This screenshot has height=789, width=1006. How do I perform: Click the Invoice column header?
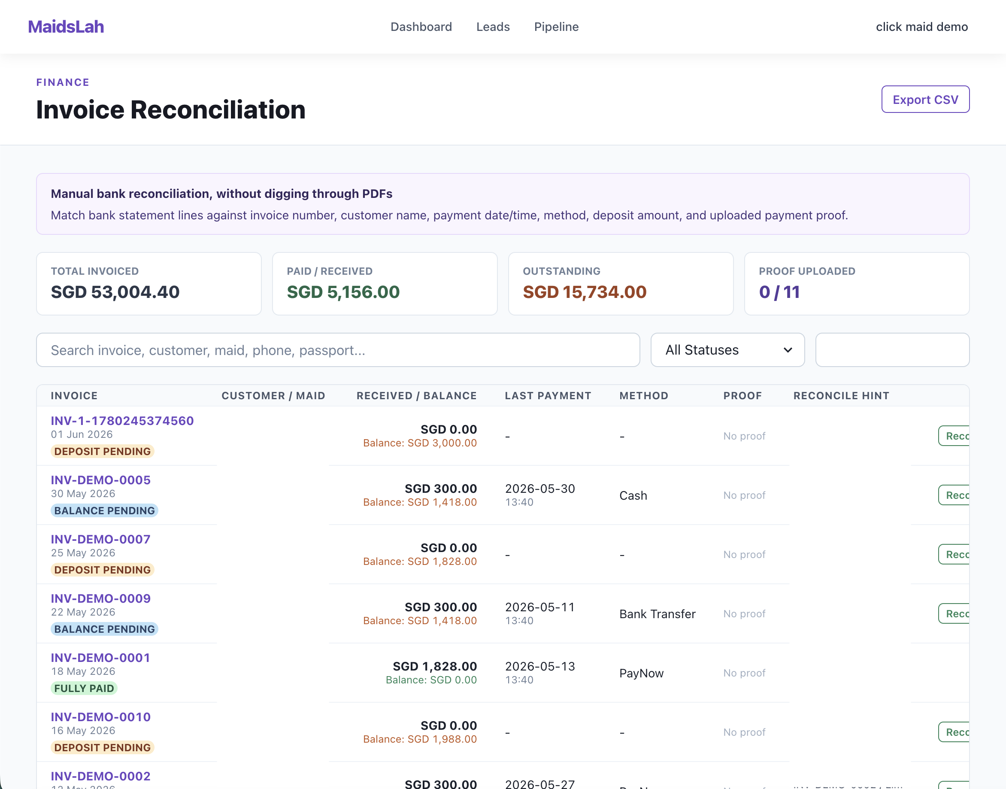(74, 396)
